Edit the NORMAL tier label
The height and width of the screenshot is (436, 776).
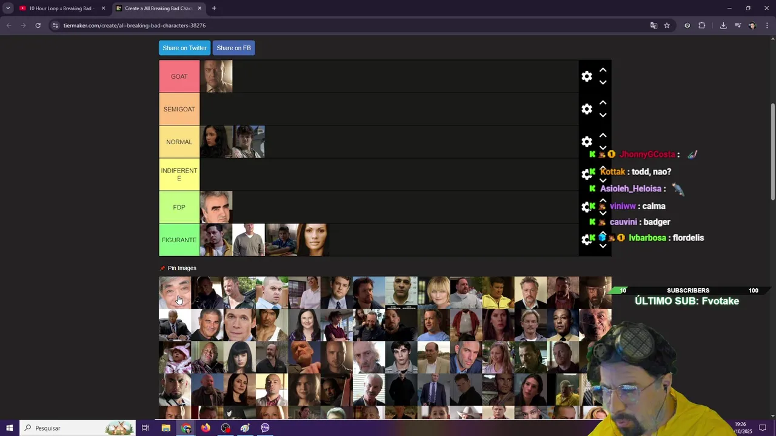(x=179, y=142)
